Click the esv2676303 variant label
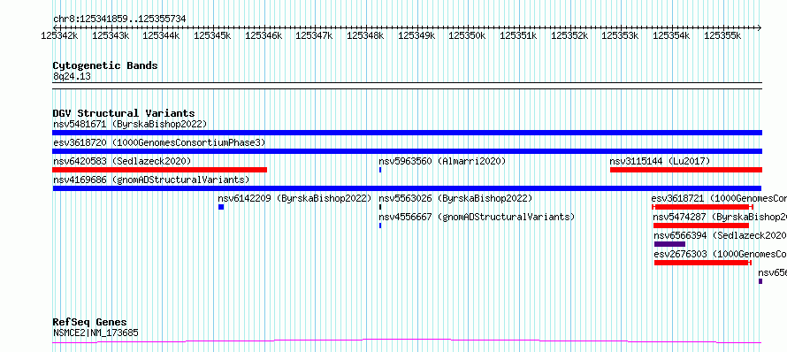The width and height of the screenshot is (787, 352). tap(720, 254)
